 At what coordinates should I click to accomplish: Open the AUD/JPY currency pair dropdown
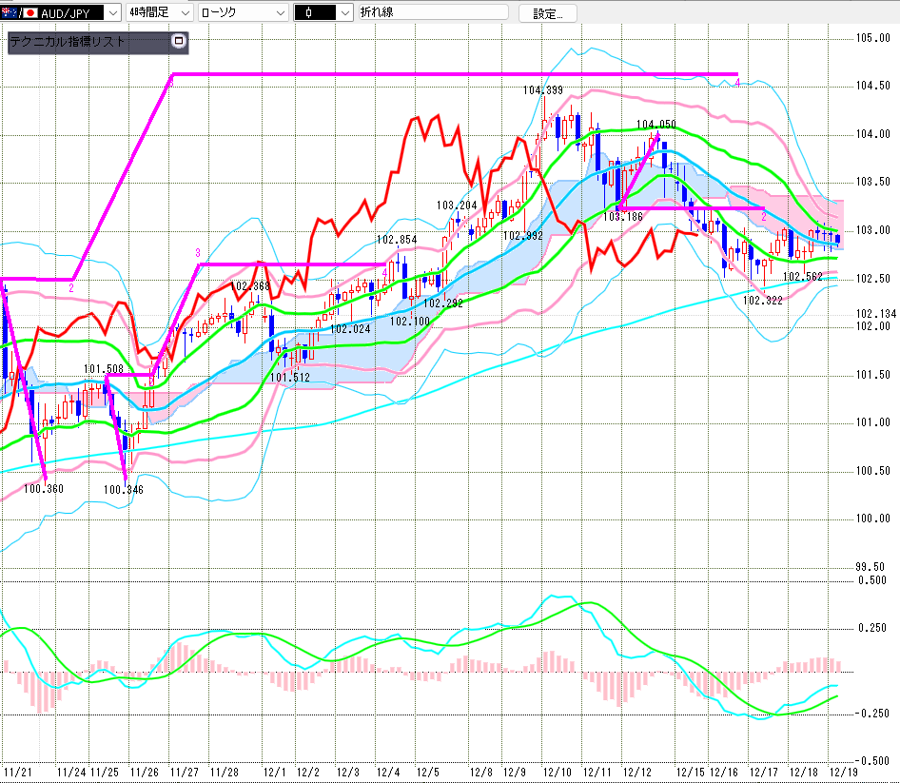[113, 13]
